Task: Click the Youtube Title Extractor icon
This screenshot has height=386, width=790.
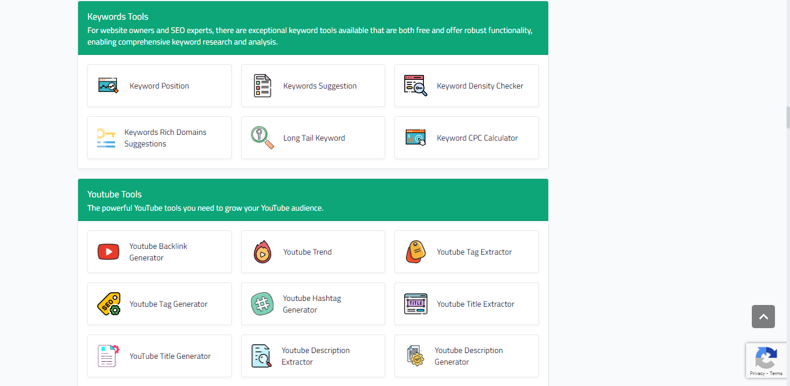Action: pyautogui.click(x=415, y=304)
